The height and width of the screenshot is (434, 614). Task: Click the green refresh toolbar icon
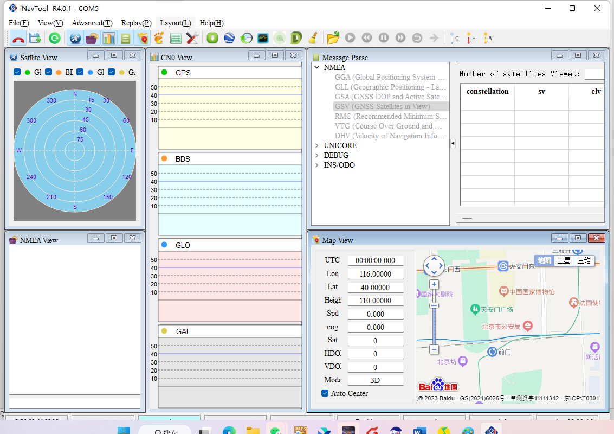click(x=54, y=38)
